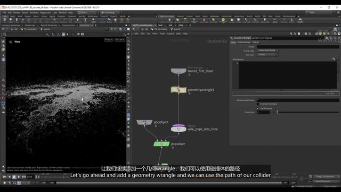Select the Font shelf tool
341x192 pixels.
coord(85,20)
